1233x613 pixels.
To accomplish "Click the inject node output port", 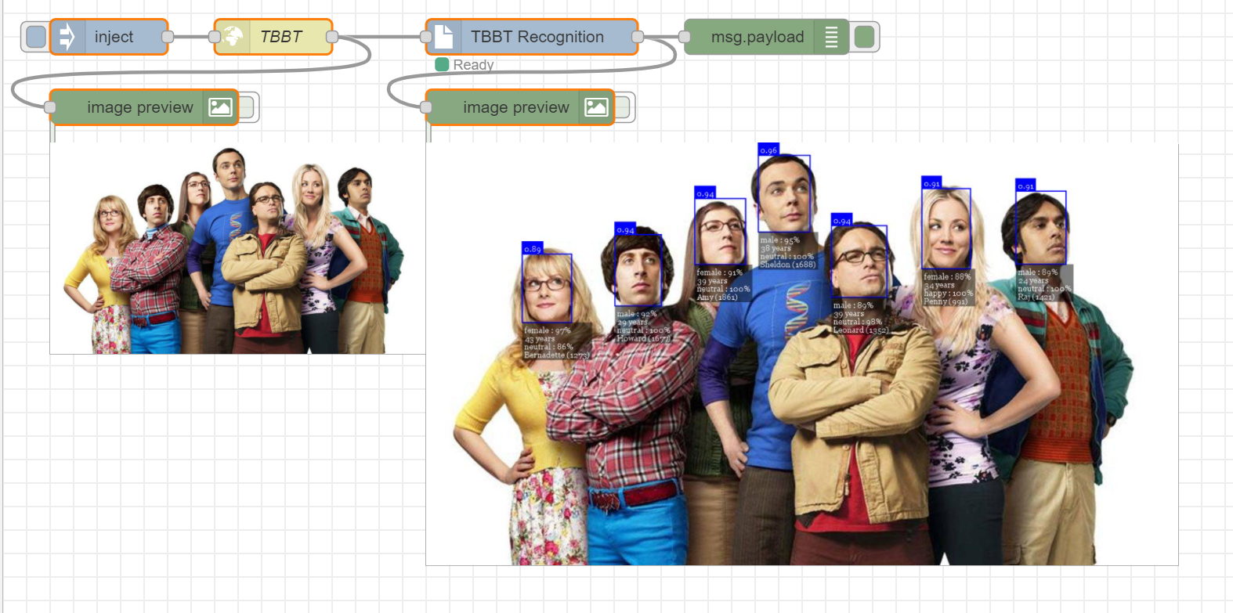I will pyautogui.click(x=168, y=37).
